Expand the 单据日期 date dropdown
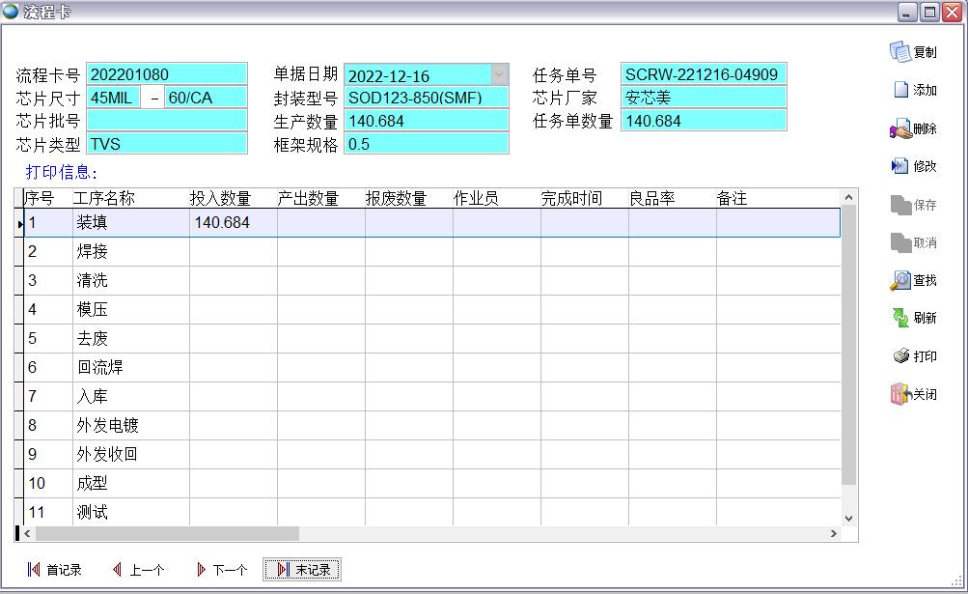Image resolution: width=968 pixels, height=594 pixels. 499,75
